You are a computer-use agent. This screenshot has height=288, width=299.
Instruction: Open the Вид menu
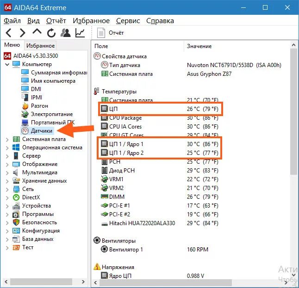33,20
